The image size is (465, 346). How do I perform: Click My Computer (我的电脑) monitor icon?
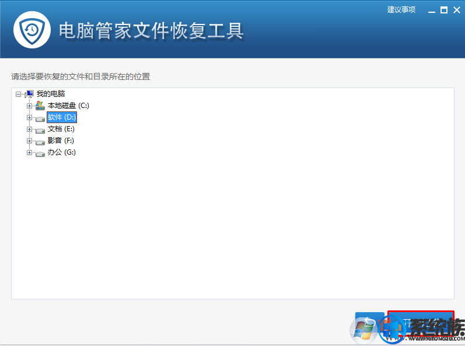click(29, 94)
